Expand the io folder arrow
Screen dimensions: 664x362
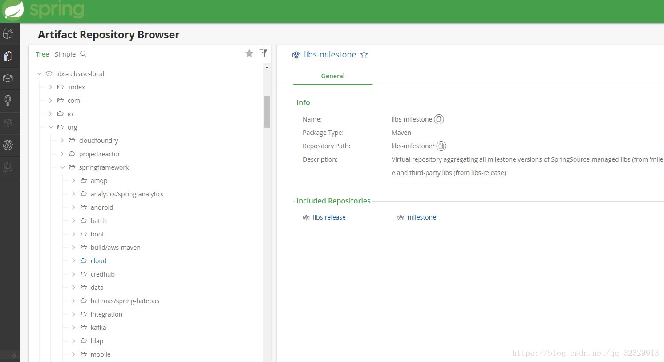point(50,114)
